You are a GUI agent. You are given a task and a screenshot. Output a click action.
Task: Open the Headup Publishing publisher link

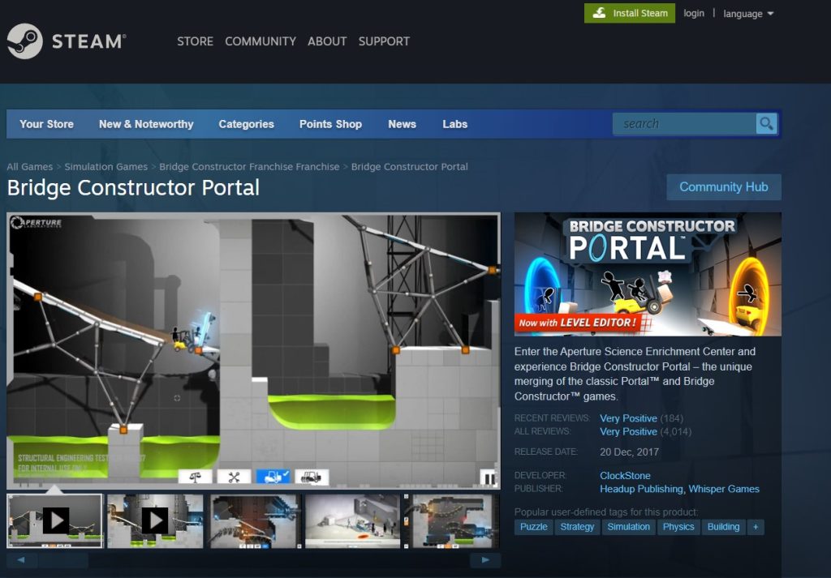(641, 489)
